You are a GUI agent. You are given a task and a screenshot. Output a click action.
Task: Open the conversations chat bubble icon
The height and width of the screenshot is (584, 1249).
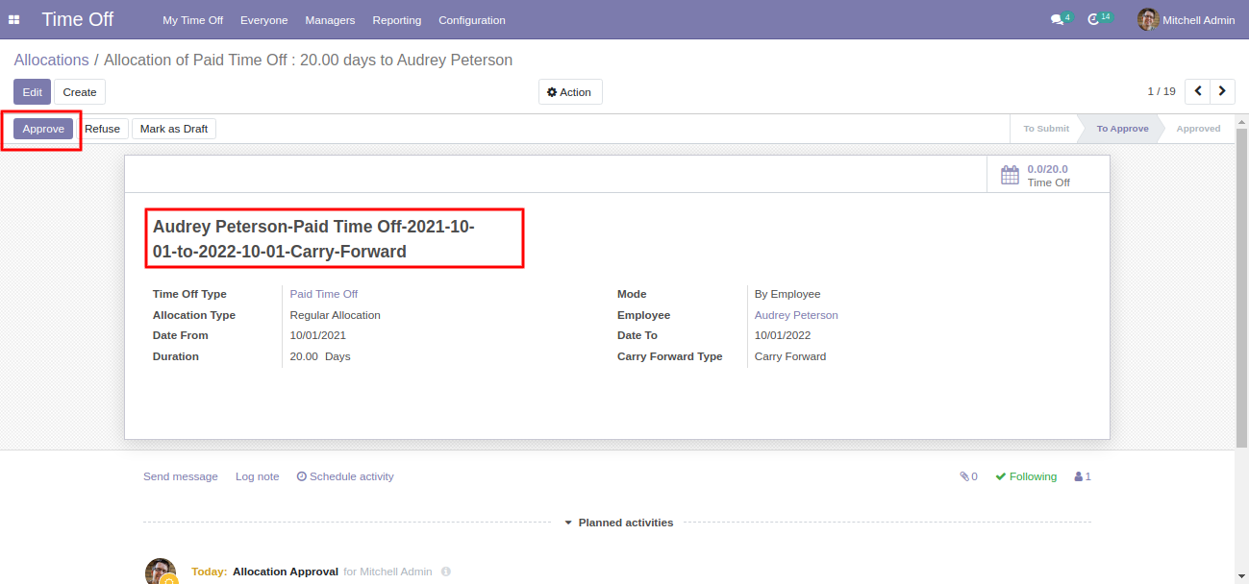point(1057,20)
